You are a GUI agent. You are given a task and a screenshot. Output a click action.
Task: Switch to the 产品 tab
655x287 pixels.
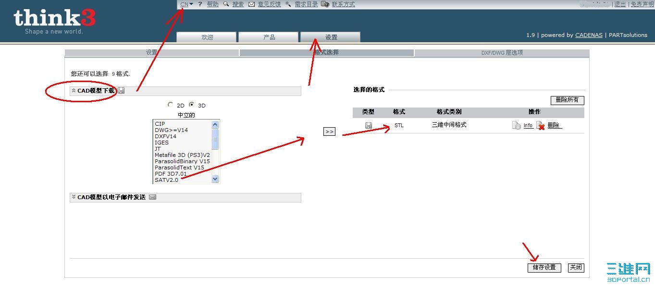point(269,37)
